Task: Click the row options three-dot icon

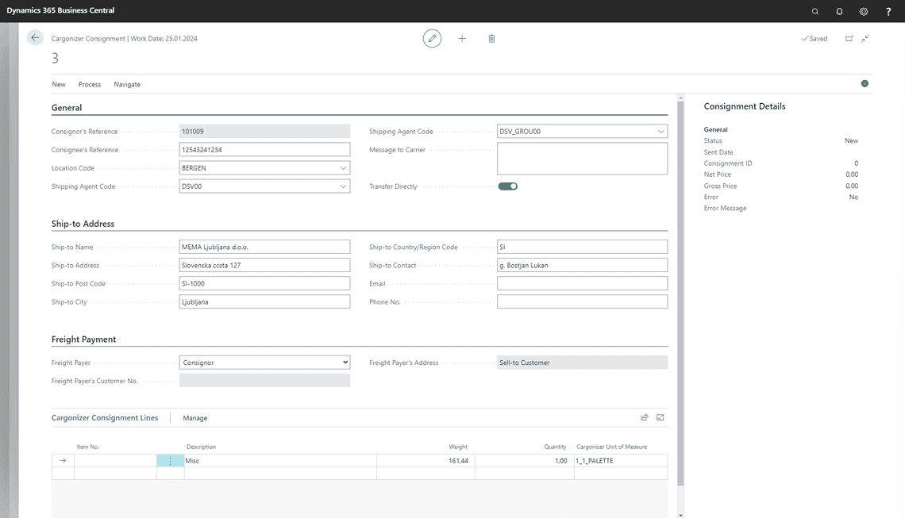Action: click(x=170, y=461)
